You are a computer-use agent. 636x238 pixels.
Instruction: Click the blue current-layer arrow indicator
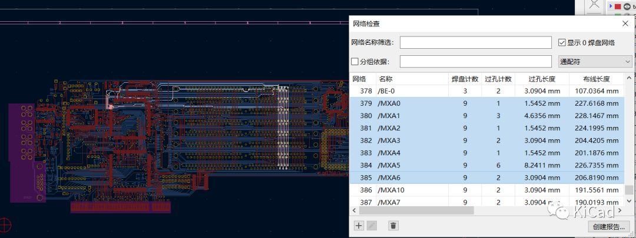(611, 6)
